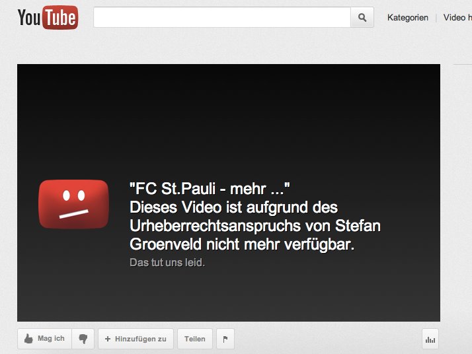Click the magnifying glass search button
The height and width of the screenshot is (354, 472).
(x=362, y=17)
